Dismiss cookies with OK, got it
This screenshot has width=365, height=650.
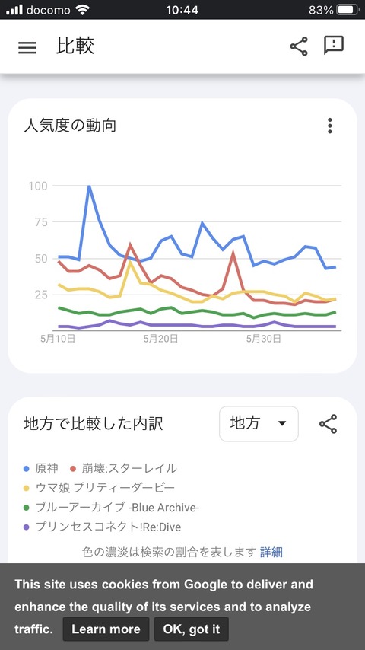(192, 629)
